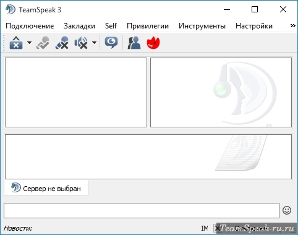298x235 pixels.
Task: Click the Disconnect from server toolbar icon
Action: pyautogui.click(x=16, y=43)
